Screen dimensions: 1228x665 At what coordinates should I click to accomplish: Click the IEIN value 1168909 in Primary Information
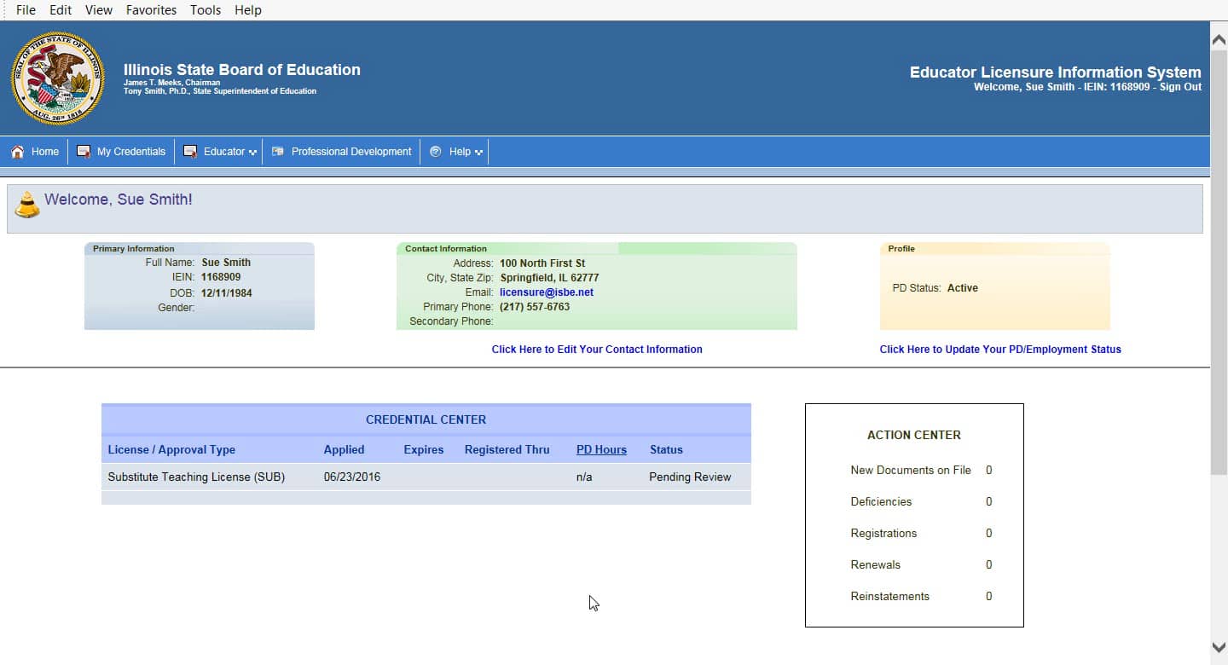(221, 278)
